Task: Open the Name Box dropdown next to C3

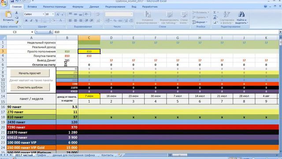Action: [32, 32]
